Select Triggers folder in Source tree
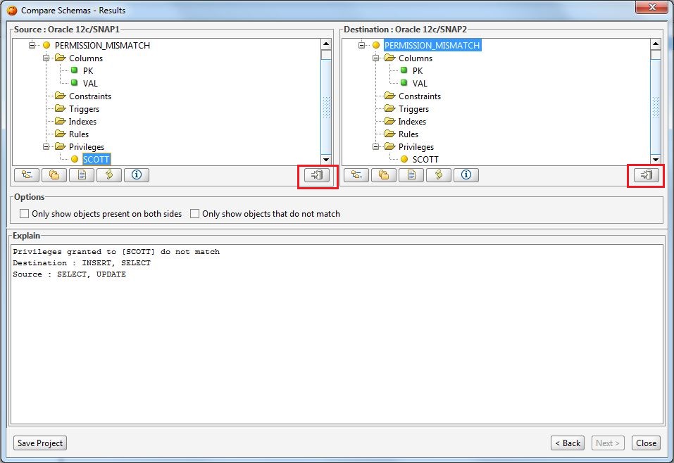 click(x=84, y=108)
